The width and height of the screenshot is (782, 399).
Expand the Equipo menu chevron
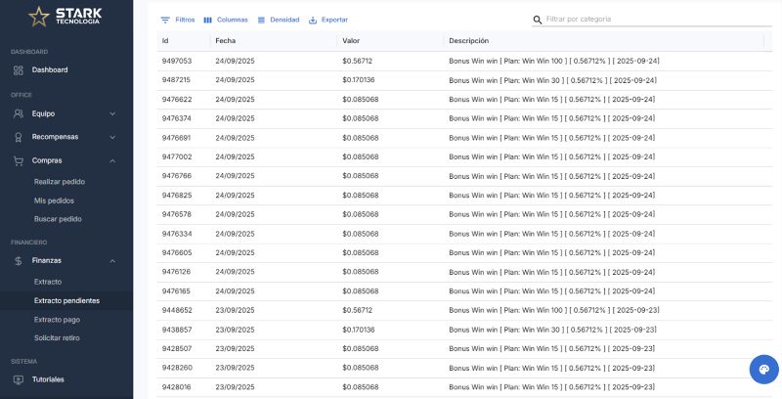tap(112, 113)
